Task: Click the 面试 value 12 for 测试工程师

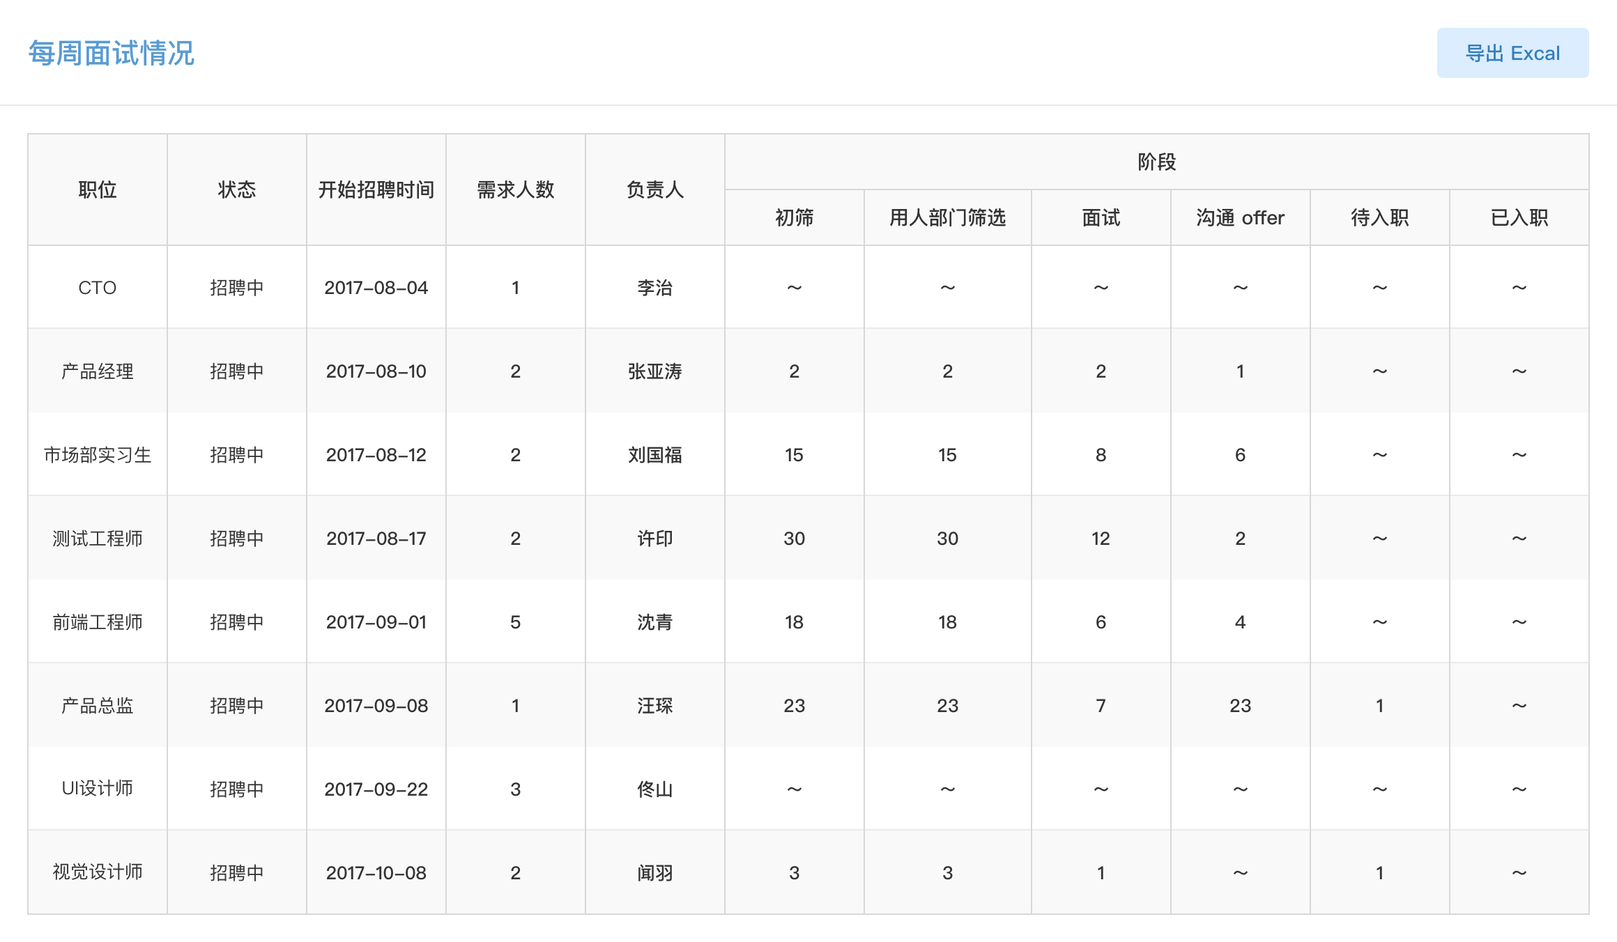Action: (1101, 538)
